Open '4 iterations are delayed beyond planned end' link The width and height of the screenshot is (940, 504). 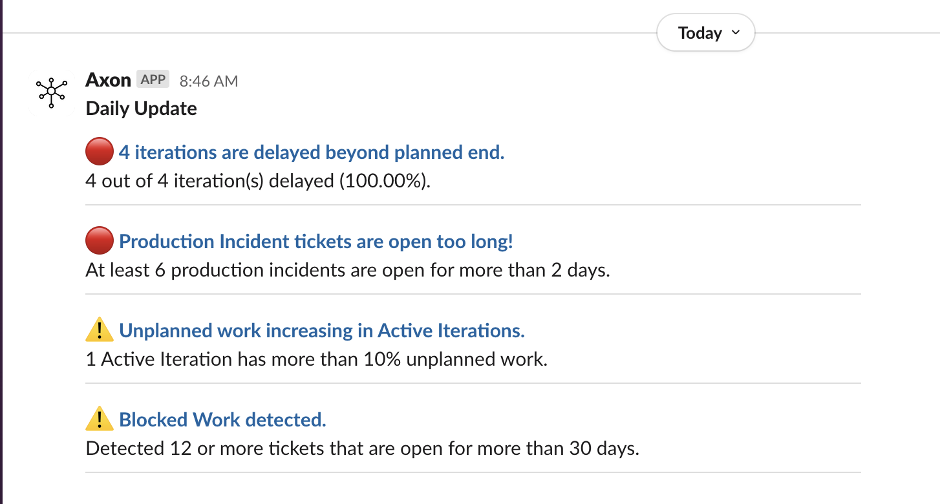(312, 152)
